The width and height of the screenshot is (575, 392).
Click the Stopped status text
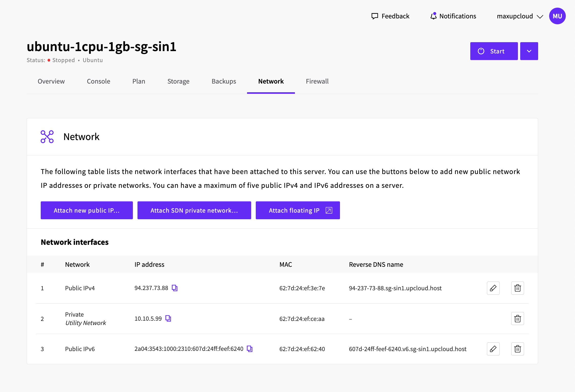[63, 60]
